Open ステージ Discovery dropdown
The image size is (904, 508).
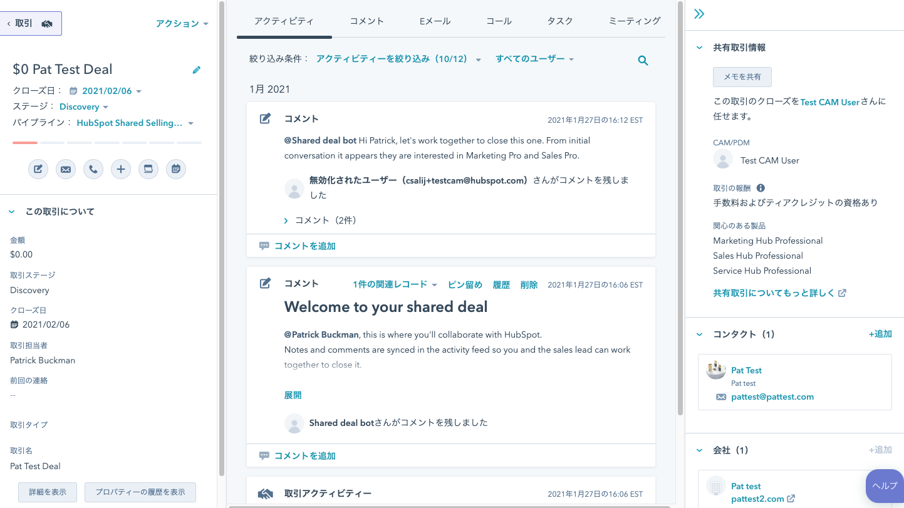pyautogui.click(x=84, y=107)
